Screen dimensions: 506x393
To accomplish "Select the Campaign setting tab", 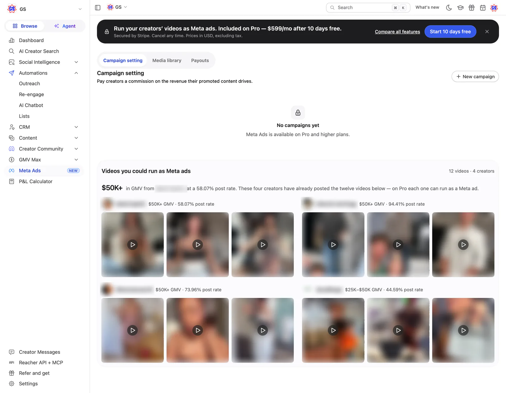I will coord(123,60).
